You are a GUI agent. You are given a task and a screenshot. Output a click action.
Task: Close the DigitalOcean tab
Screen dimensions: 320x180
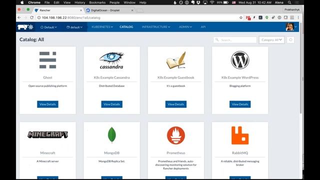tap(132, 10)
